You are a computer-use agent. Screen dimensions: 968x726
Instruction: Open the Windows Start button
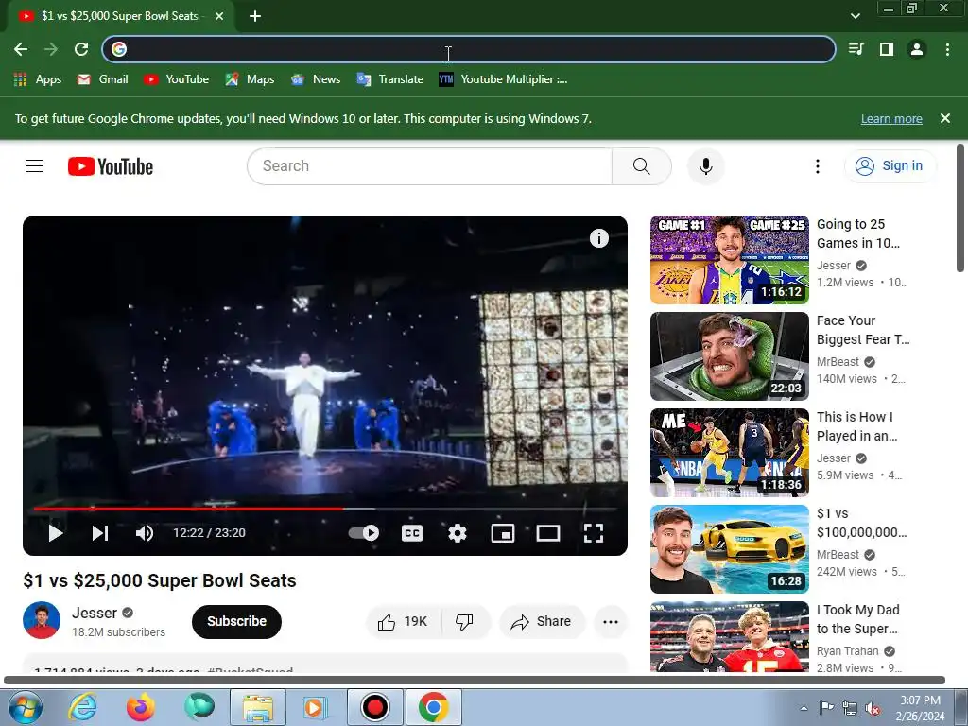(25, 707)
